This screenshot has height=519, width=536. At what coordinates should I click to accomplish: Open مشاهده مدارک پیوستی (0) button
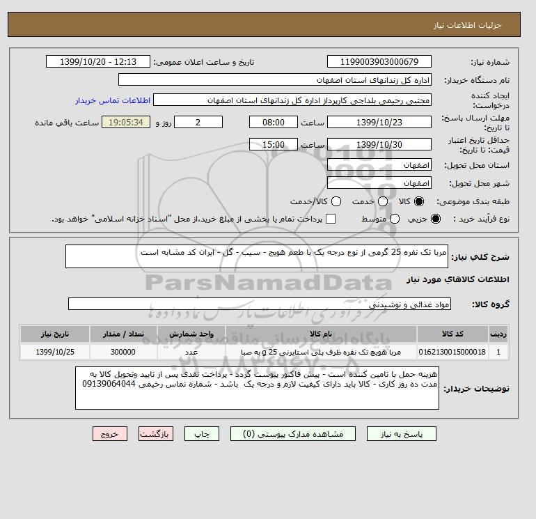click(x=293, y=434)
